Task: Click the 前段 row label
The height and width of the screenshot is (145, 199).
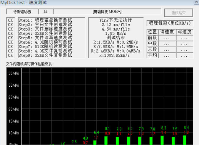Action: (152, 38)
